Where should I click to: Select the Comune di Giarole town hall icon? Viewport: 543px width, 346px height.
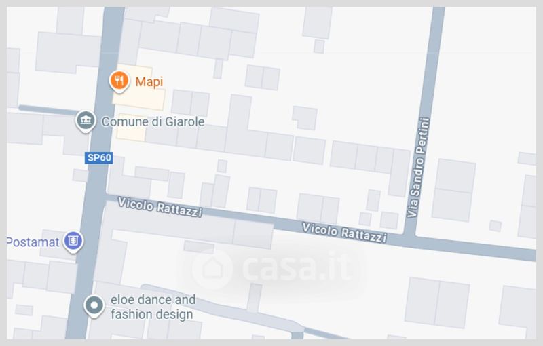click(x=86, y=121)
